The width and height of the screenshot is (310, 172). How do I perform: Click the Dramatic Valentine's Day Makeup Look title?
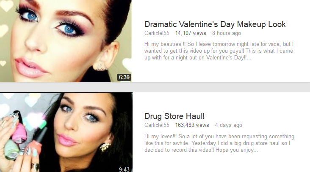coord(215,24)
